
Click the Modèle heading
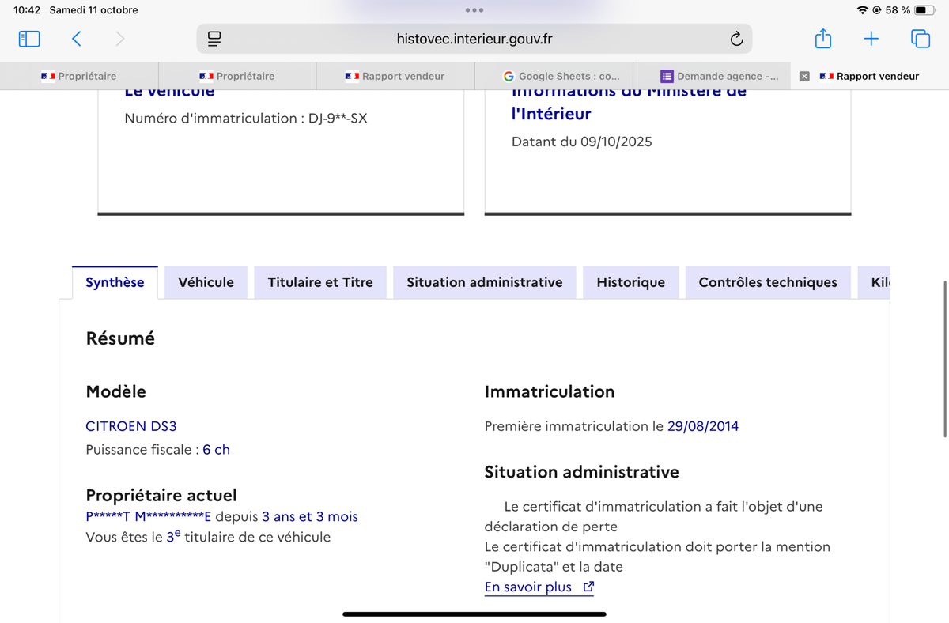click(115, 391)
